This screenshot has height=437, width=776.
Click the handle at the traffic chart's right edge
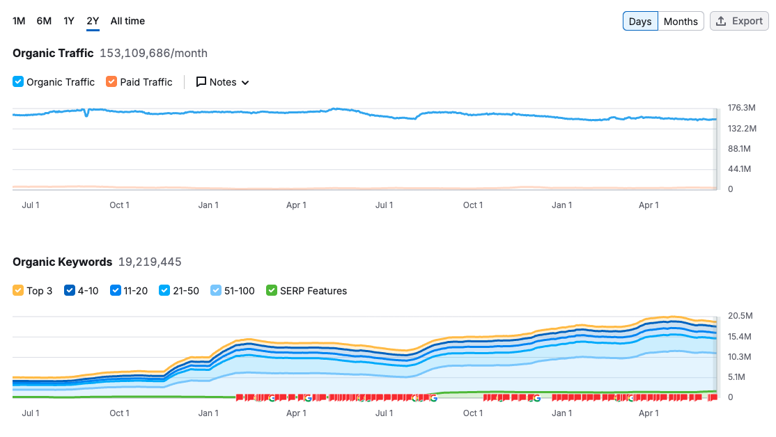(714, 148)
